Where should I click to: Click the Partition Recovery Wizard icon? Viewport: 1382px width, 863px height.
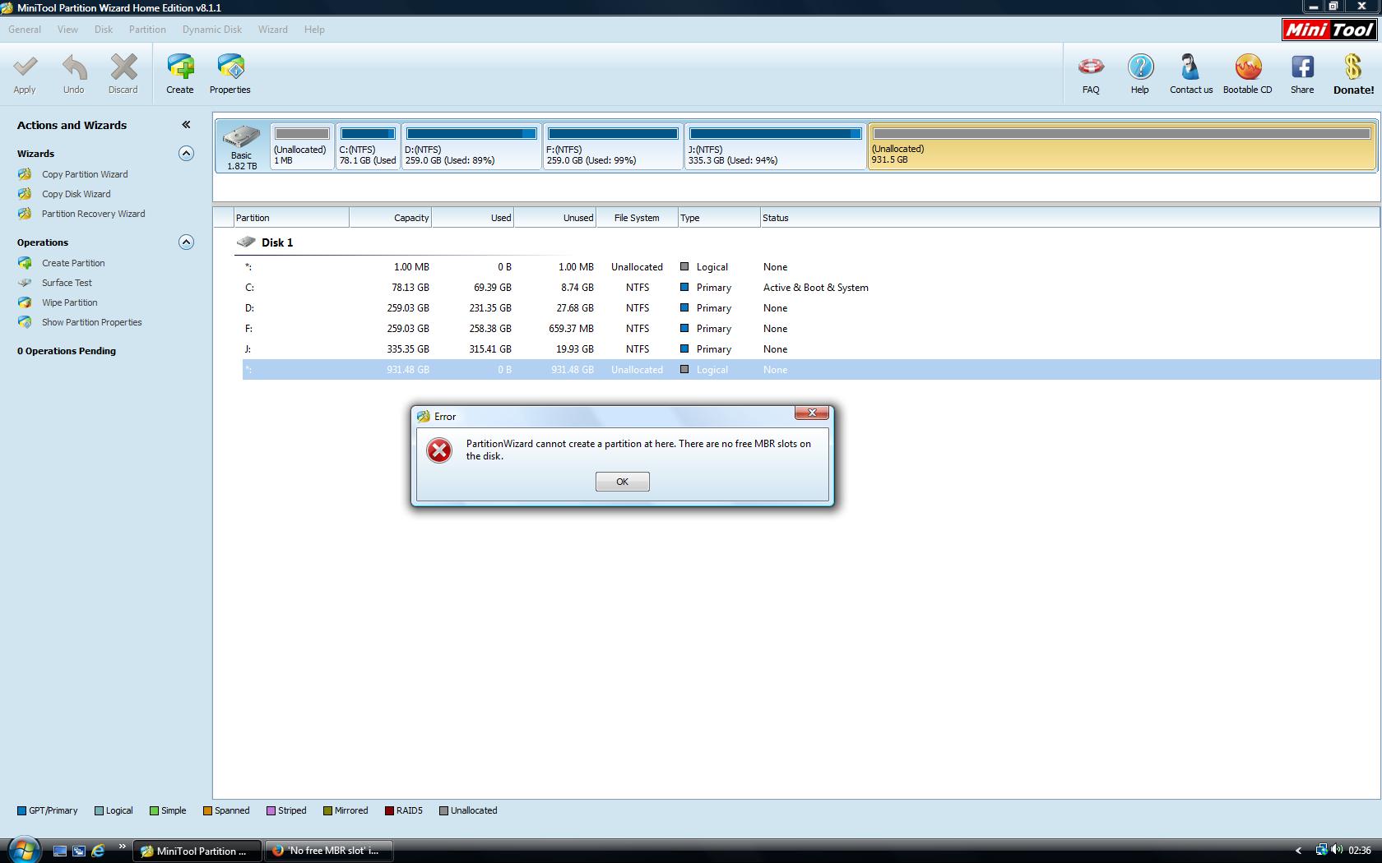point(26,214)
